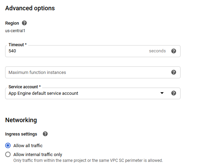Click the Ingress settings label
Screen dimensions: 198x167
coord(21,134)
